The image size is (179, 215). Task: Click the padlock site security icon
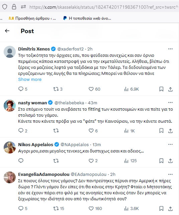point(14,7)
